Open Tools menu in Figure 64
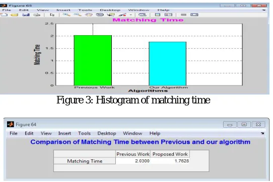The image size is (273, 182). (84, 133)
